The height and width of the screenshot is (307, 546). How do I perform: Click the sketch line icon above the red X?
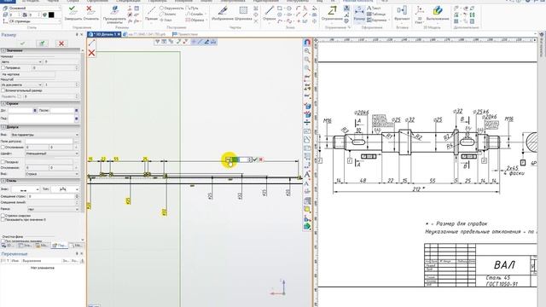pyautogui.click(x=91, y=43)
